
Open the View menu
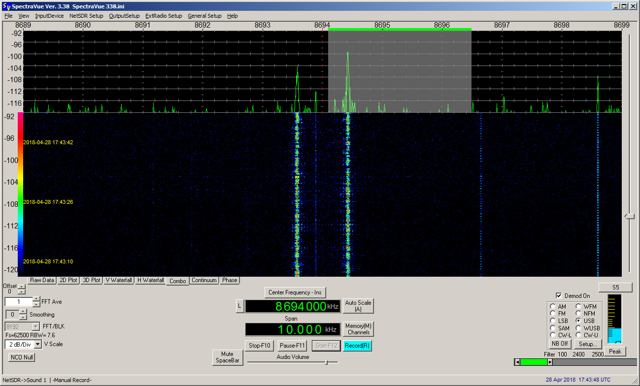tap(24, 16)
